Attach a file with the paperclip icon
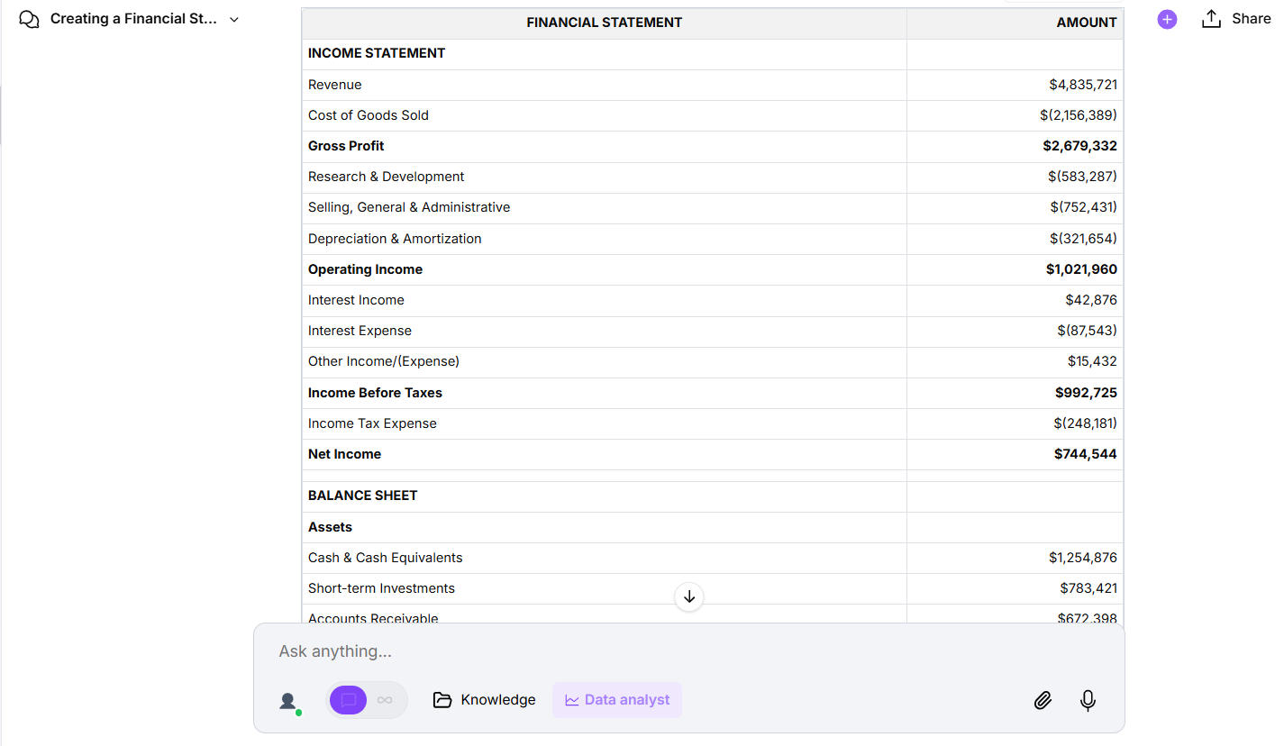The width and height of the screenshot is (1284, 746). tap(1043, 700)
